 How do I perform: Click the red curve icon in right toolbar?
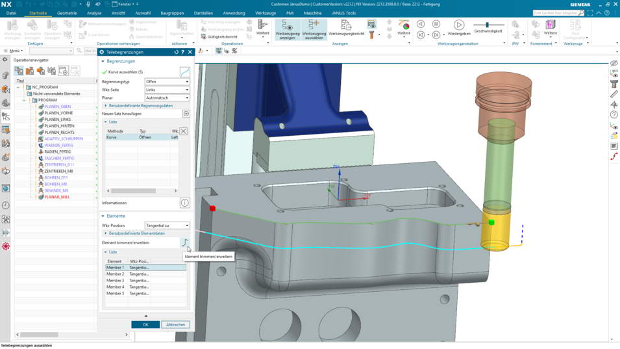click(x=614, y=156)
